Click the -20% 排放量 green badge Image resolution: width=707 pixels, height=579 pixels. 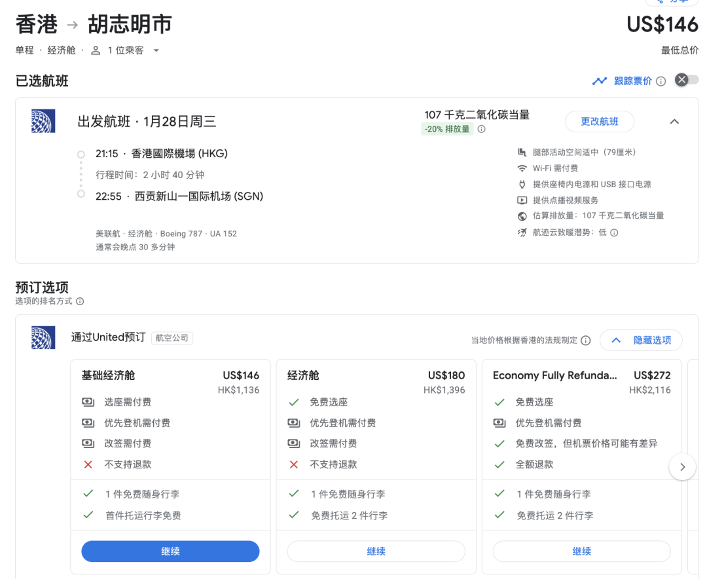pyautogui.click(x=447, y=129)
